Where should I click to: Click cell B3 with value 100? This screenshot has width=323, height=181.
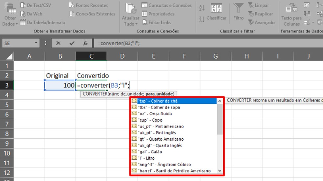pyautogui.click(x=60, y=85)
